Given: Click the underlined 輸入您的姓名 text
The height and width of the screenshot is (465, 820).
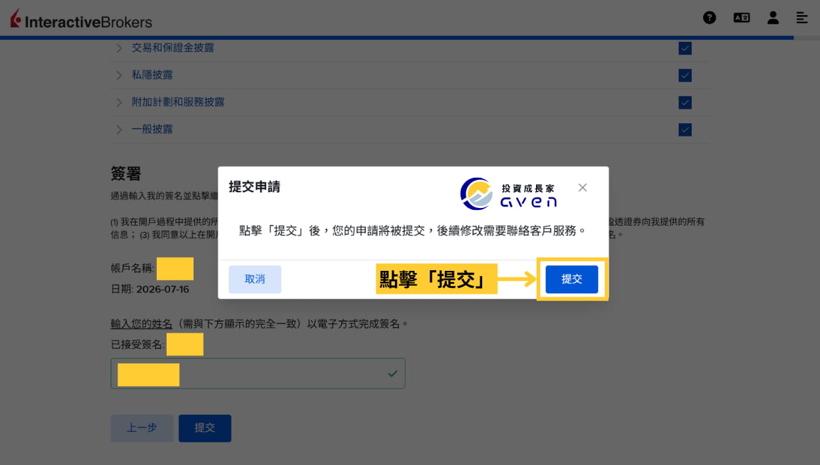Looking at the screenshot, I should (x=141, y=324).
